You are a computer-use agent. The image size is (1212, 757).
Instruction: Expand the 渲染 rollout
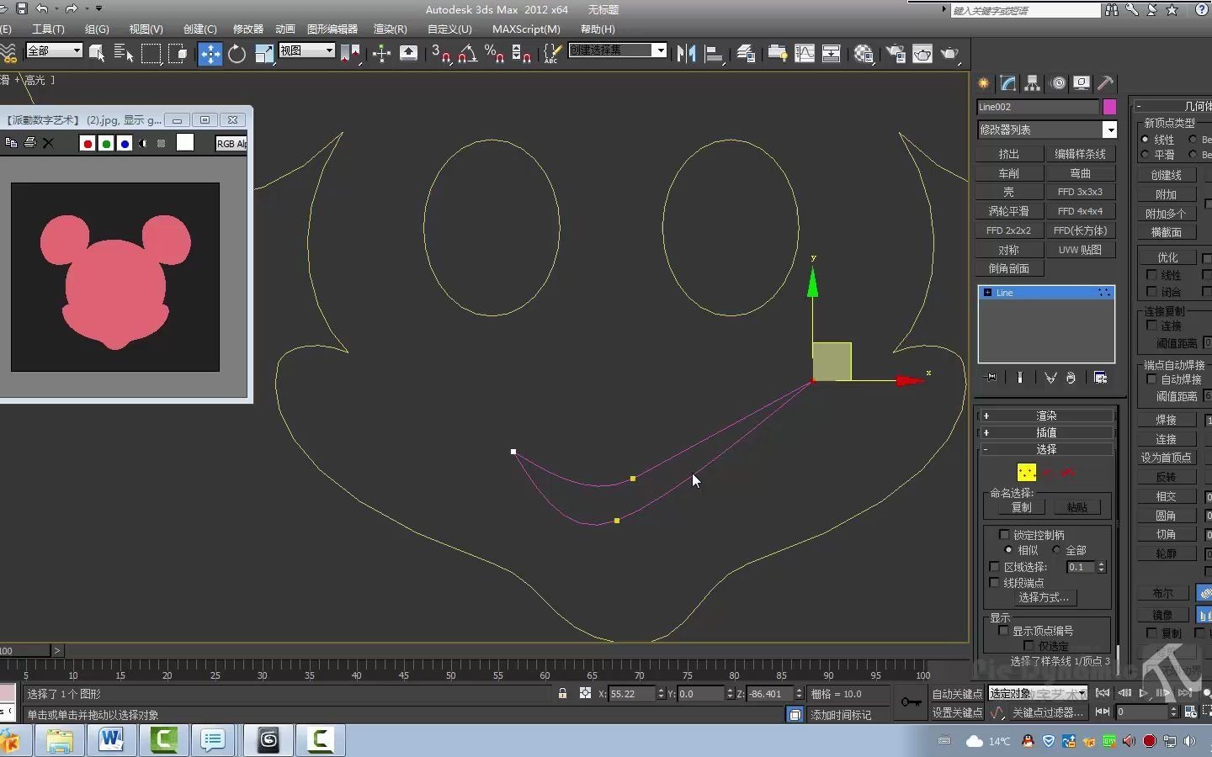[x=1046, y=416]
